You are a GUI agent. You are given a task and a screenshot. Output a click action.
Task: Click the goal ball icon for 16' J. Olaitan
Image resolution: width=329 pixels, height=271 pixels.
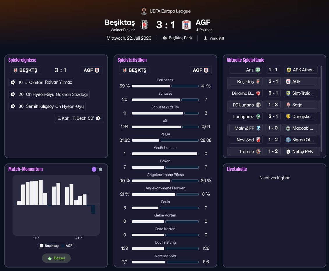click(13, 82)
